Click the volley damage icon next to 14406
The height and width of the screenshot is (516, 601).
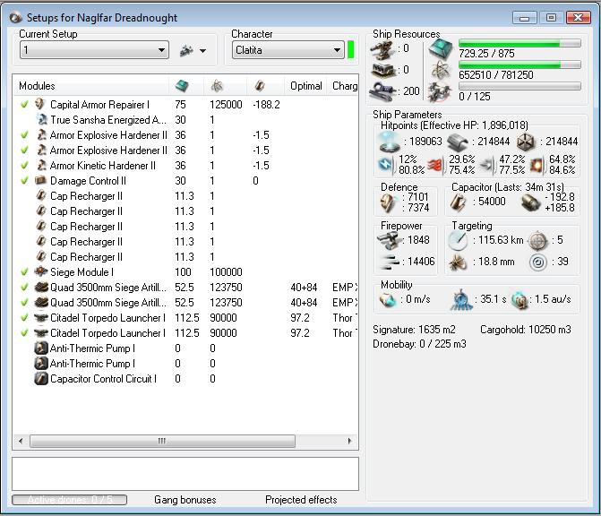390,262
